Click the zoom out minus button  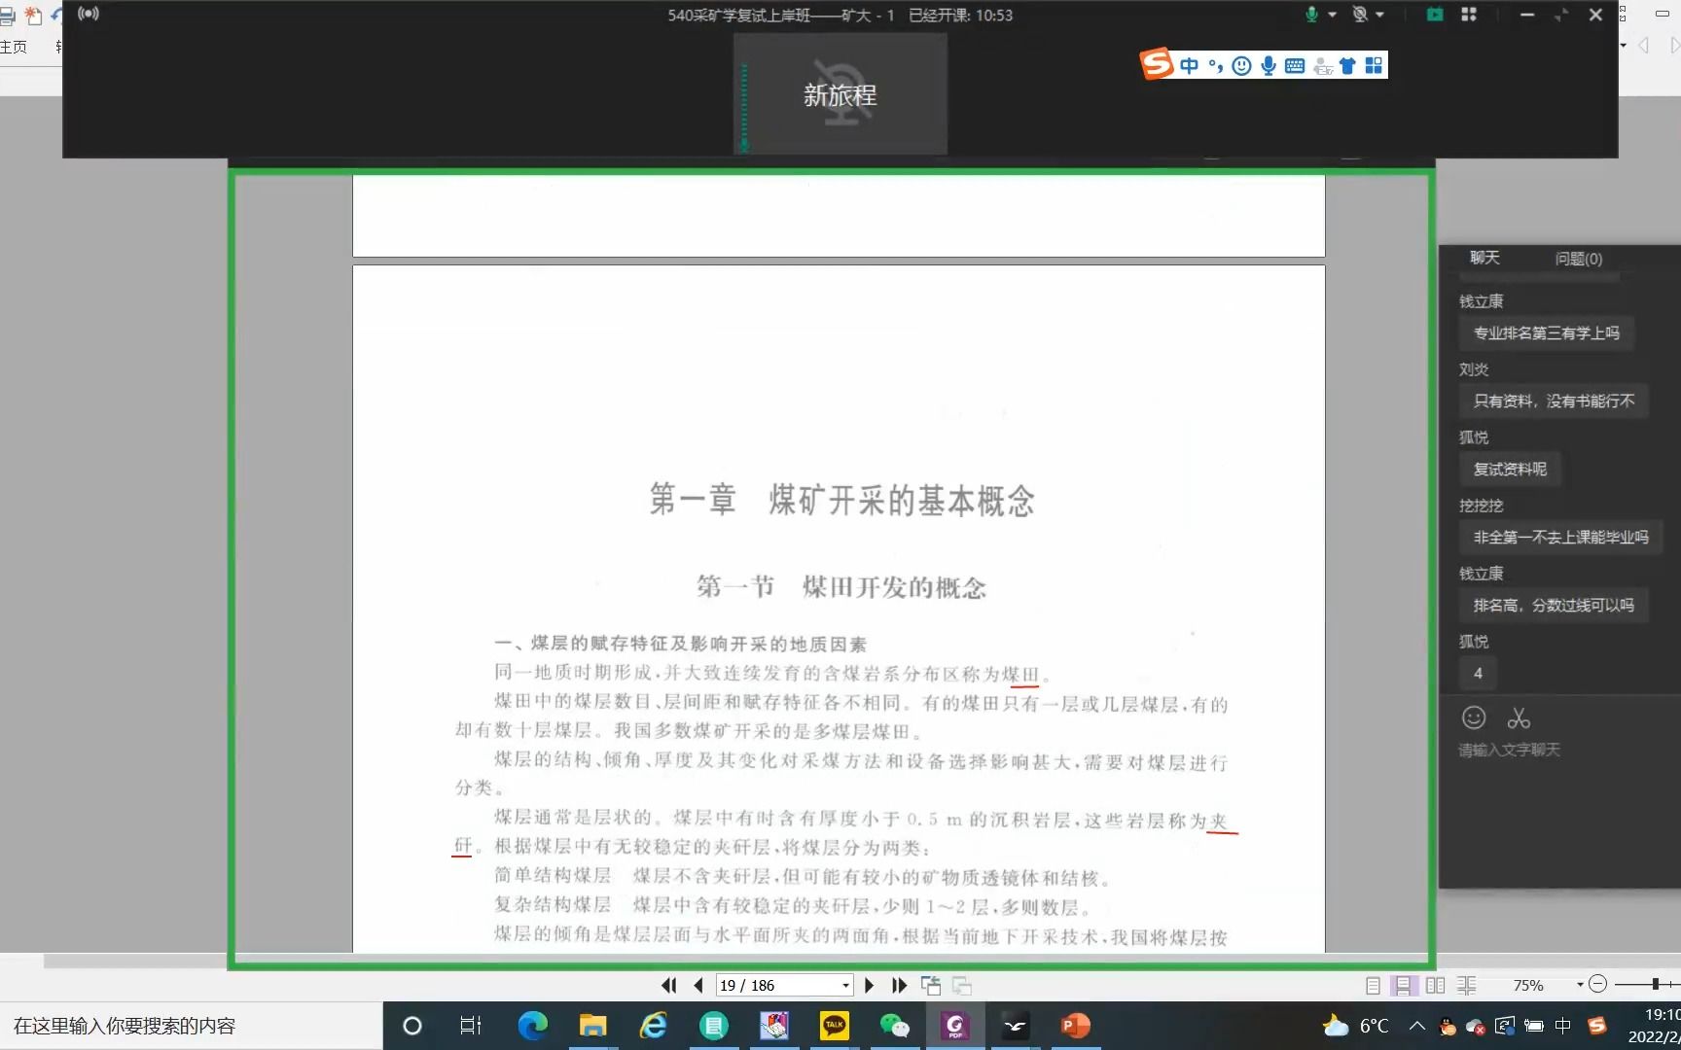(1597, 985)
